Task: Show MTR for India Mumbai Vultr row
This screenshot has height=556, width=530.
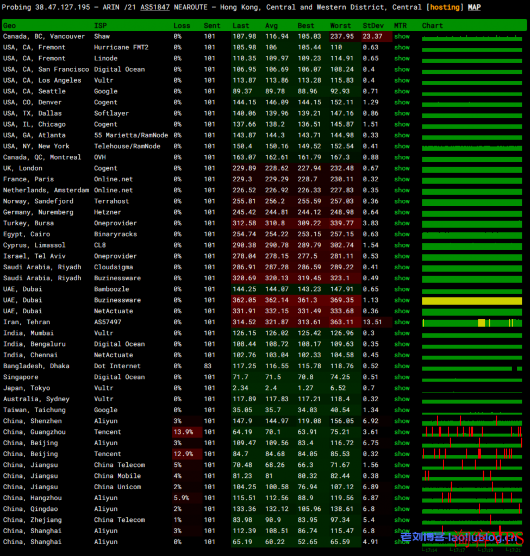Action: [402, 333]
